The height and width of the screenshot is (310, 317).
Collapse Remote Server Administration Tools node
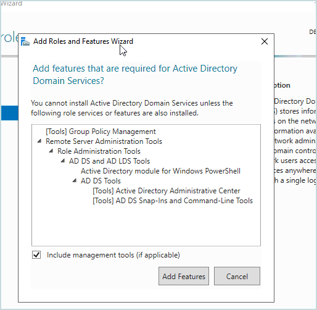click(39, 141)
